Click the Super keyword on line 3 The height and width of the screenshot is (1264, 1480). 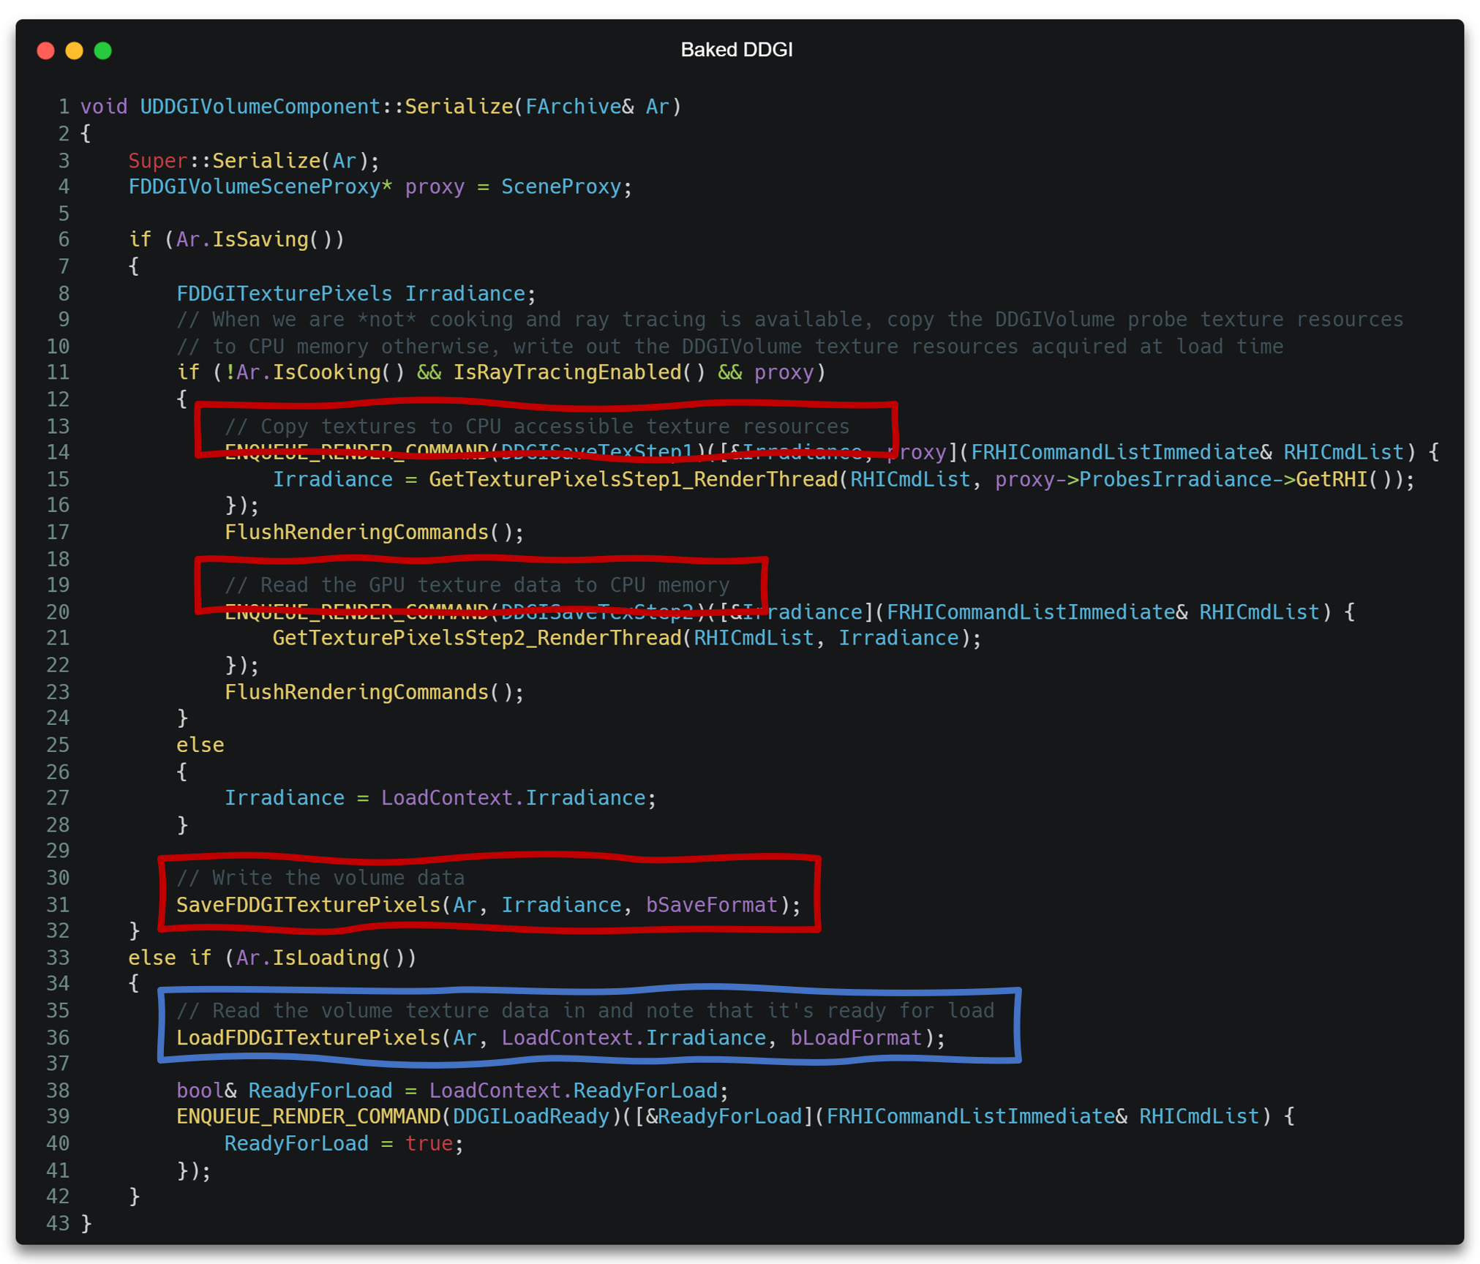[157, 160]
